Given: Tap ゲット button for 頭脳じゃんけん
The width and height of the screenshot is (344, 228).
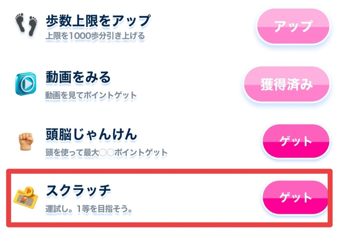Looking at the screenshot, I should (295, 141).
